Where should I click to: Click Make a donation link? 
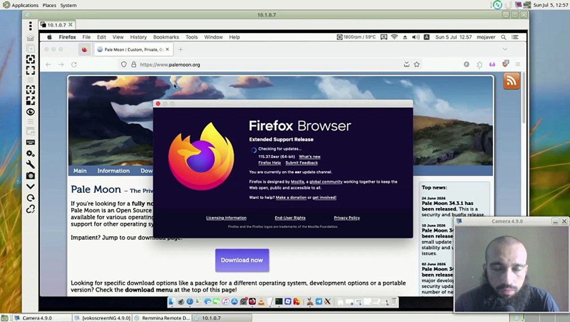tap(291, 197)
